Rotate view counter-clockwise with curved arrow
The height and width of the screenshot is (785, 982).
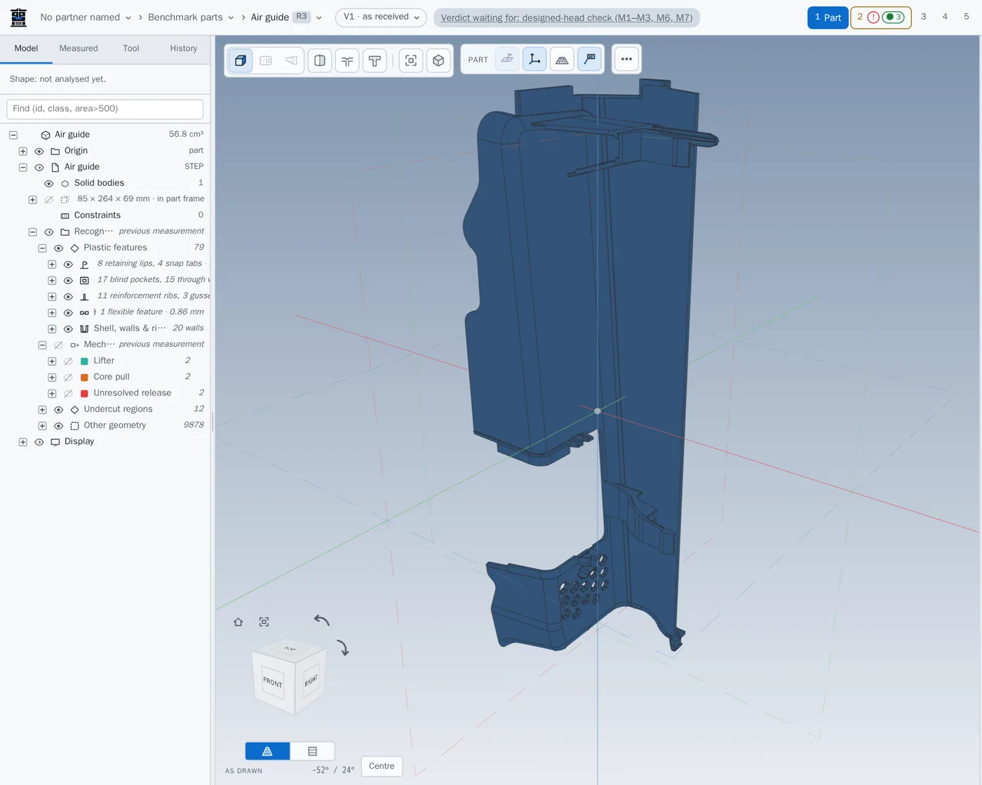tap(321, 619)
